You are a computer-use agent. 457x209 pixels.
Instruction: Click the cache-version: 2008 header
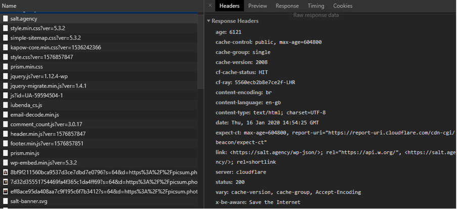point(241,62)
